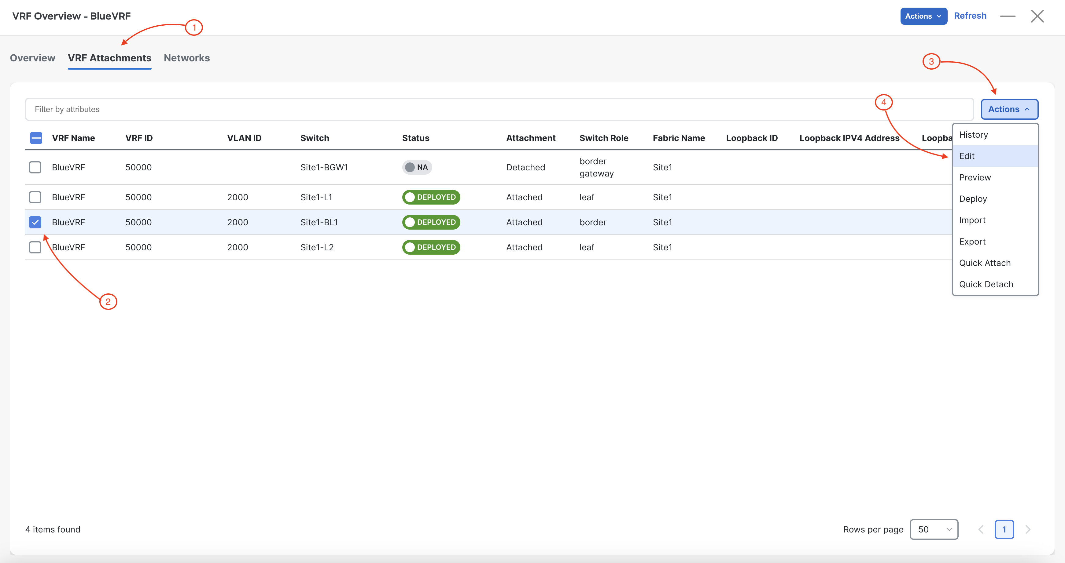The width and height of the screenshot is (1065, 563).
Task: Choose History from Actions menu
Action: [x=995, y=135]
